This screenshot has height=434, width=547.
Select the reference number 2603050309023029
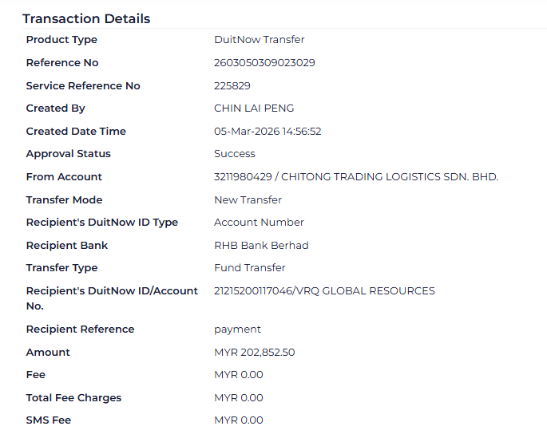tap(264, 63)
